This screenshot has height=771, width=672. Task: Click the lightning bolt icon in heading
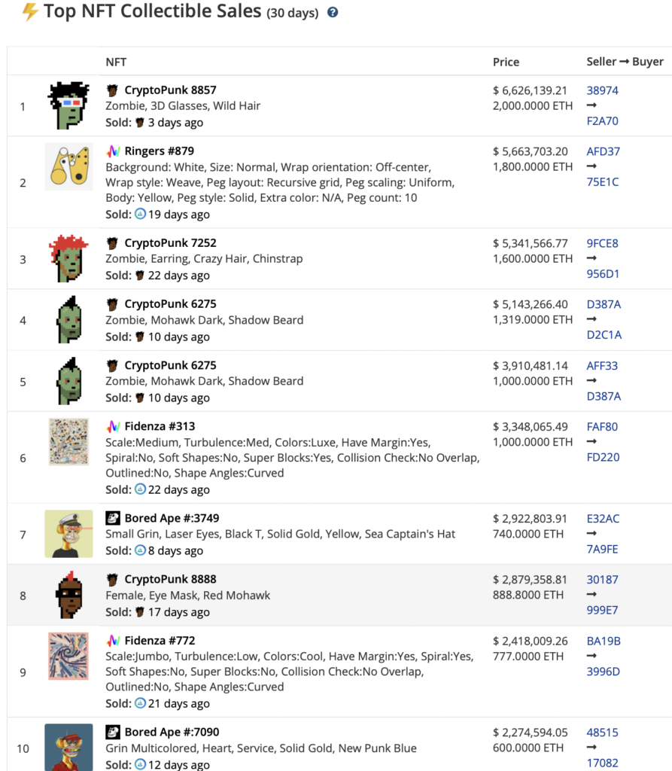click(30, 12)
